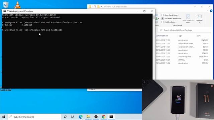Sort by the Size column header

[199, 36]
